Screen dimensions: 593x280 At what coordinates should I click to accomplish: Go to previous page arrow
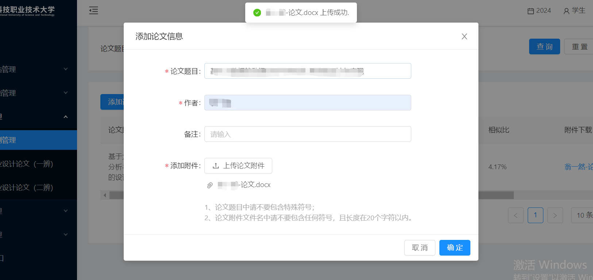516,215
